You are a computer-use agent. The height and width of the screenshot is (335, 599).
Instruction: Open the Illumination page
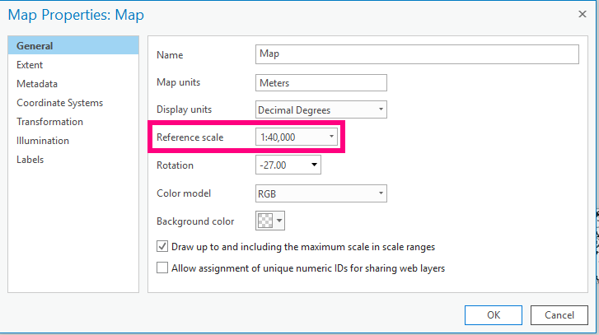[43, 141]
